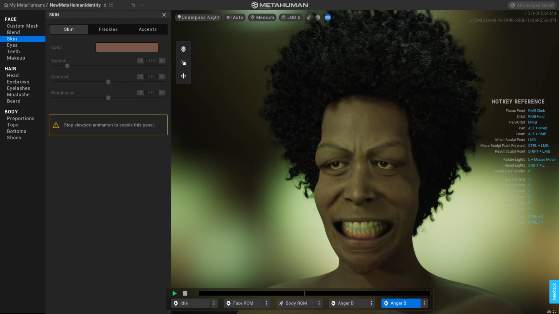
Task: Increase Contrast value with right arrow
Action: point(162,76)
